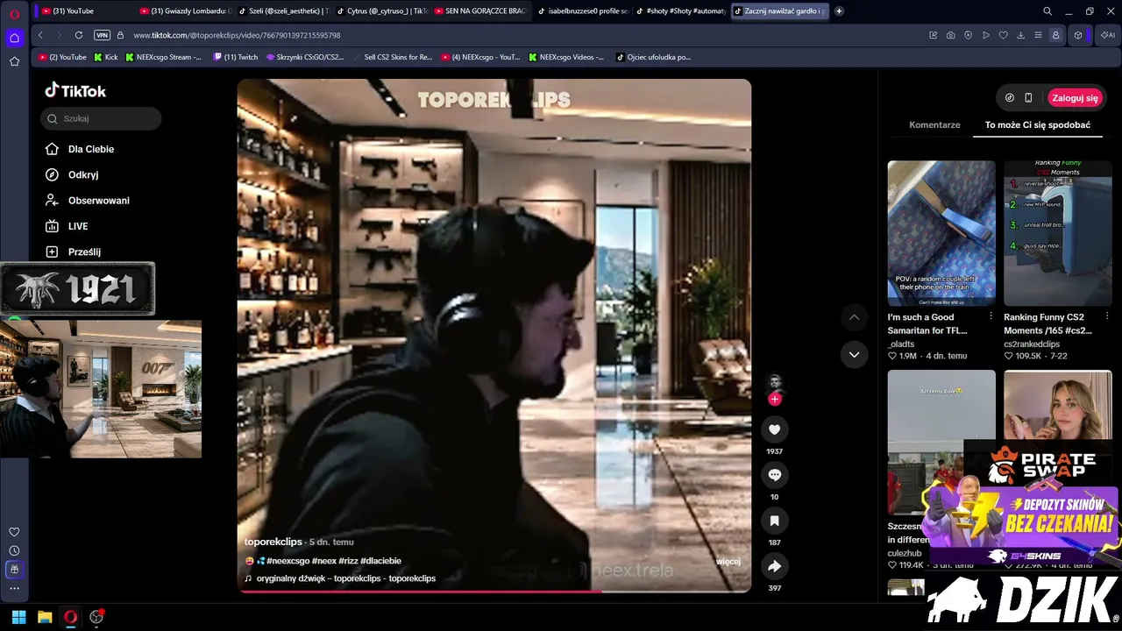Open the Obserwowani feed
1122x631 pixels.
[88, 201]
